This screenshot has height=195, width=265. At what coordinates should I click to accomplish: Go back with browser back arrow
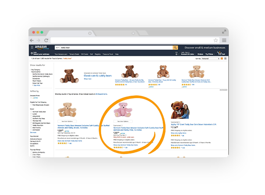pos(32,40)
